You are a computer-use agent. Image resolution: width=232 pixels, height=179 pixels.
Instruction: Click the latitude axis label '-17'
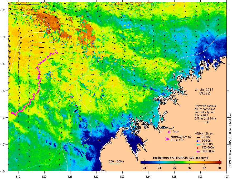pos(3,144)
